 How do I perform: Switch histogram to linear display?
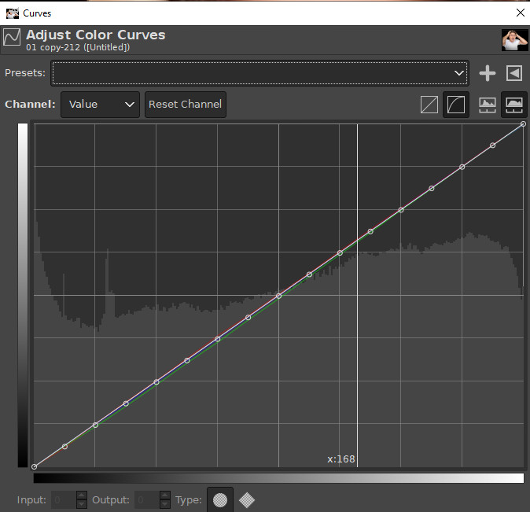pos(488,105)
